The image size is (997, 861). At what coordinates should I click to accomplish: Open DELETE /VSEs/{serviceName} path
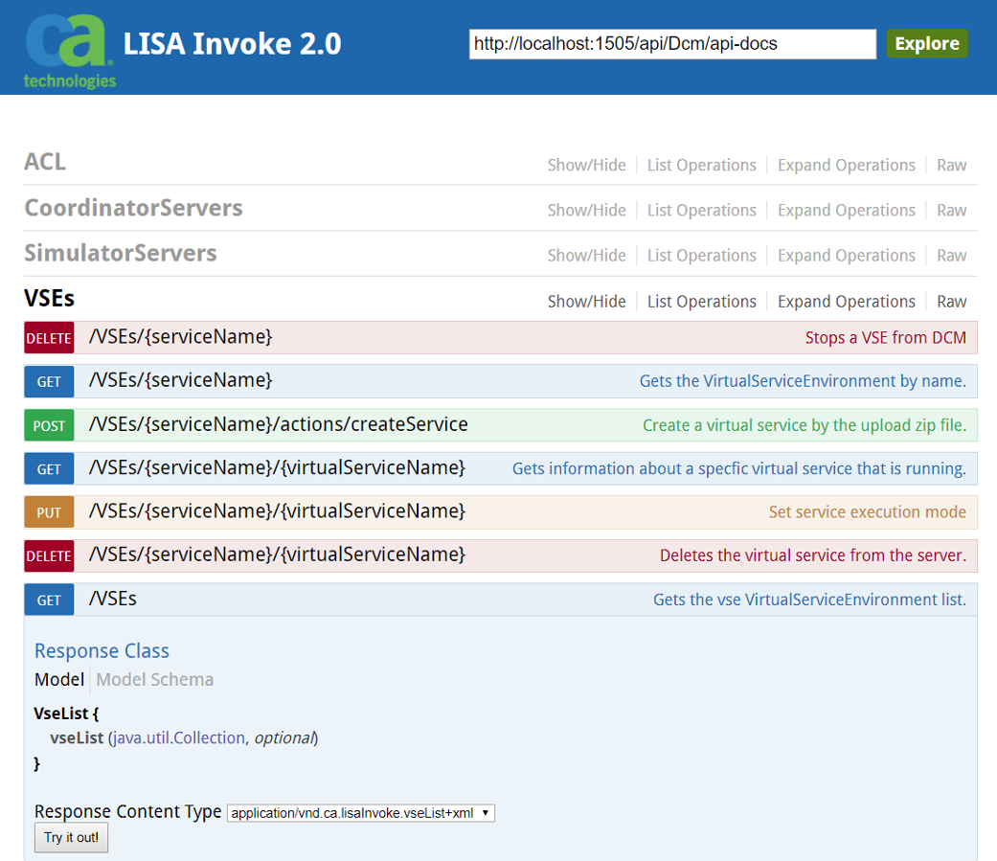[x=180, y=336]
